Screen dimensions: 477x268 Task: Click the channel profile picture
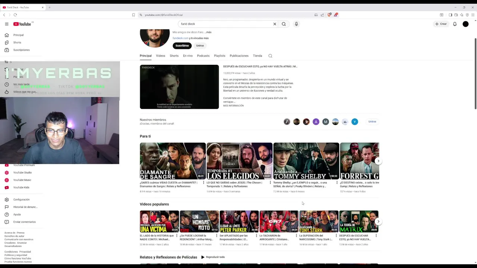155,38
